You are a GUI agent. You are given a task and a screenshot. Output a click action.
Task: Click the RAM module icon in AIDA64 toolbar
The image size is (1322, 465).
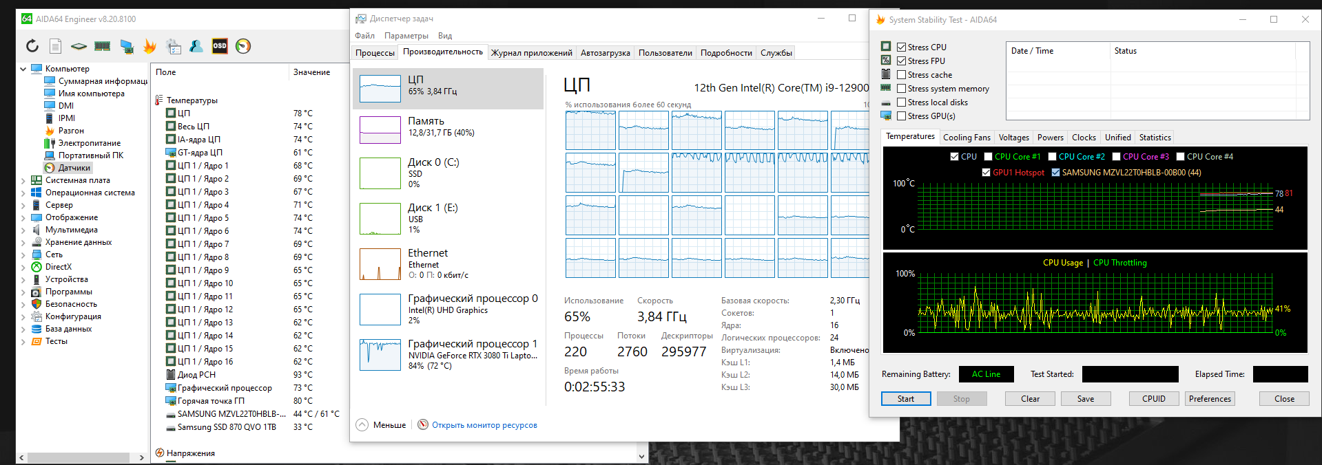(x=103, y=46)
